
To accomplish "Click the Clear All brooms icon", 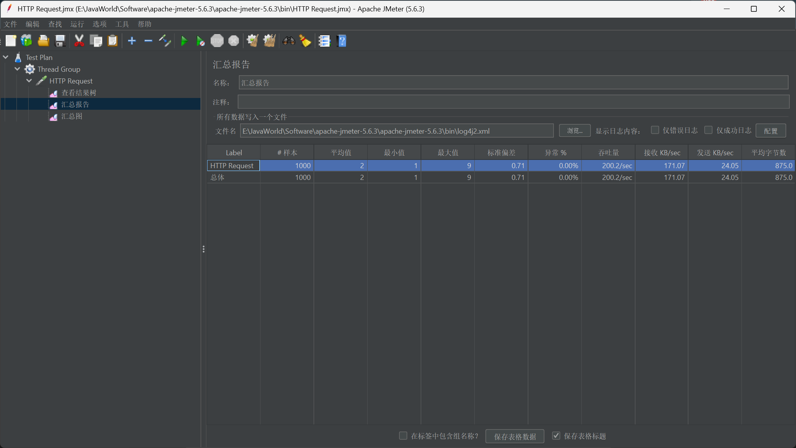I will coord(269,41).
